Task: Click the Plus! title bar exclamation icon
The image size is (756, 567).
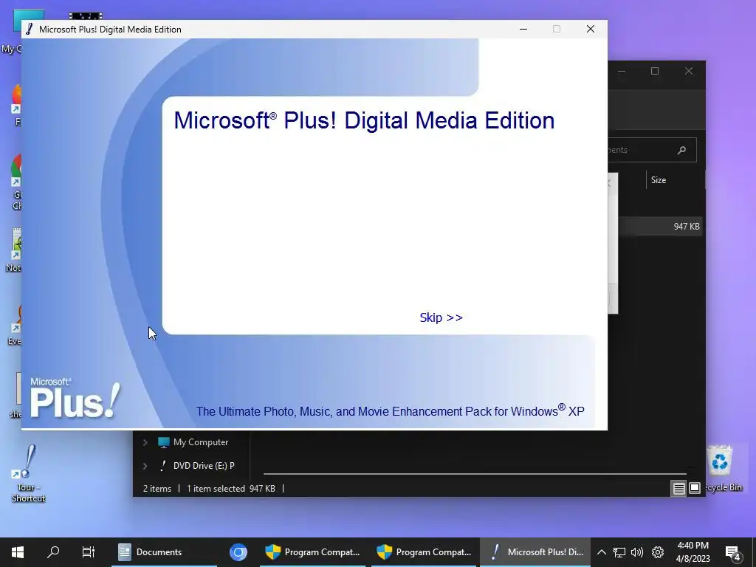Action: [x=29, y=29]
